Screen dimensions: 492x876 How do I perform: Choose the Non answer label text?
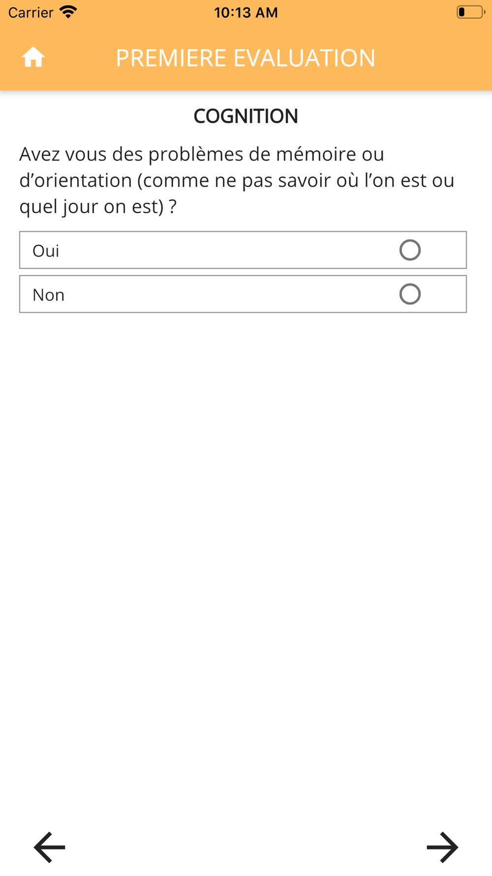click(48, 295)
